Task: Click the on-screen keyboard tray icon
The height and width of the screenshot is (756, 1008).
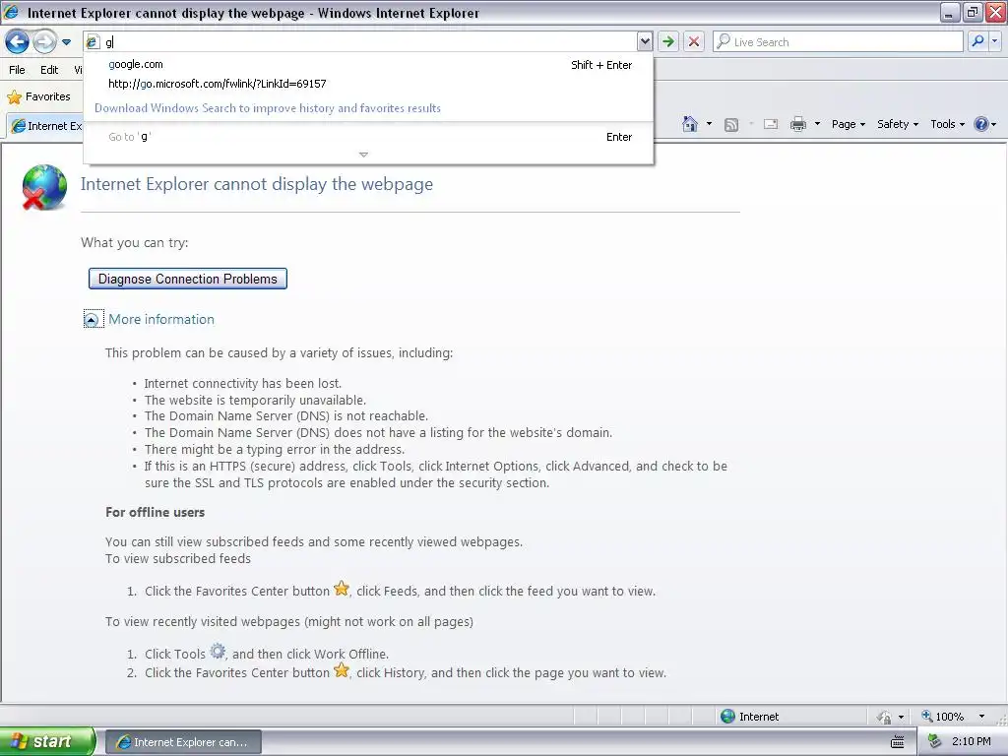Action: pyautogui.click(x=898, y=742)
